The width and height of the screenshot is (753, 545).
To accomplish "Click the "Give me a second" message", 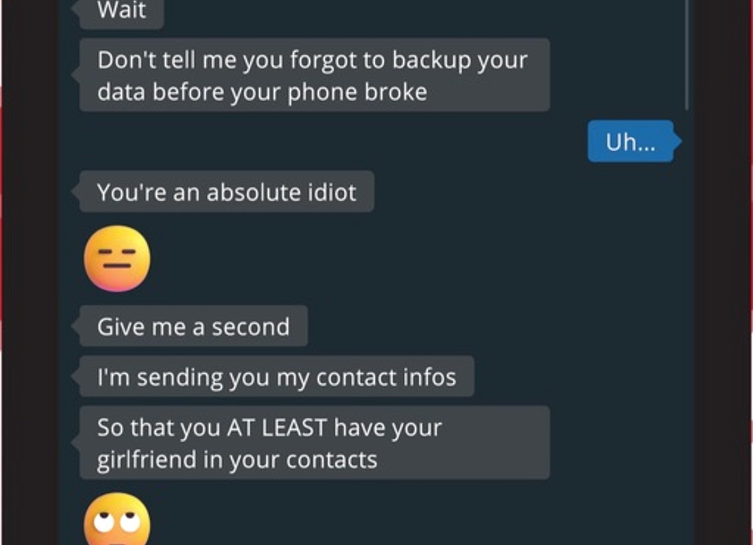I will 193,326.
